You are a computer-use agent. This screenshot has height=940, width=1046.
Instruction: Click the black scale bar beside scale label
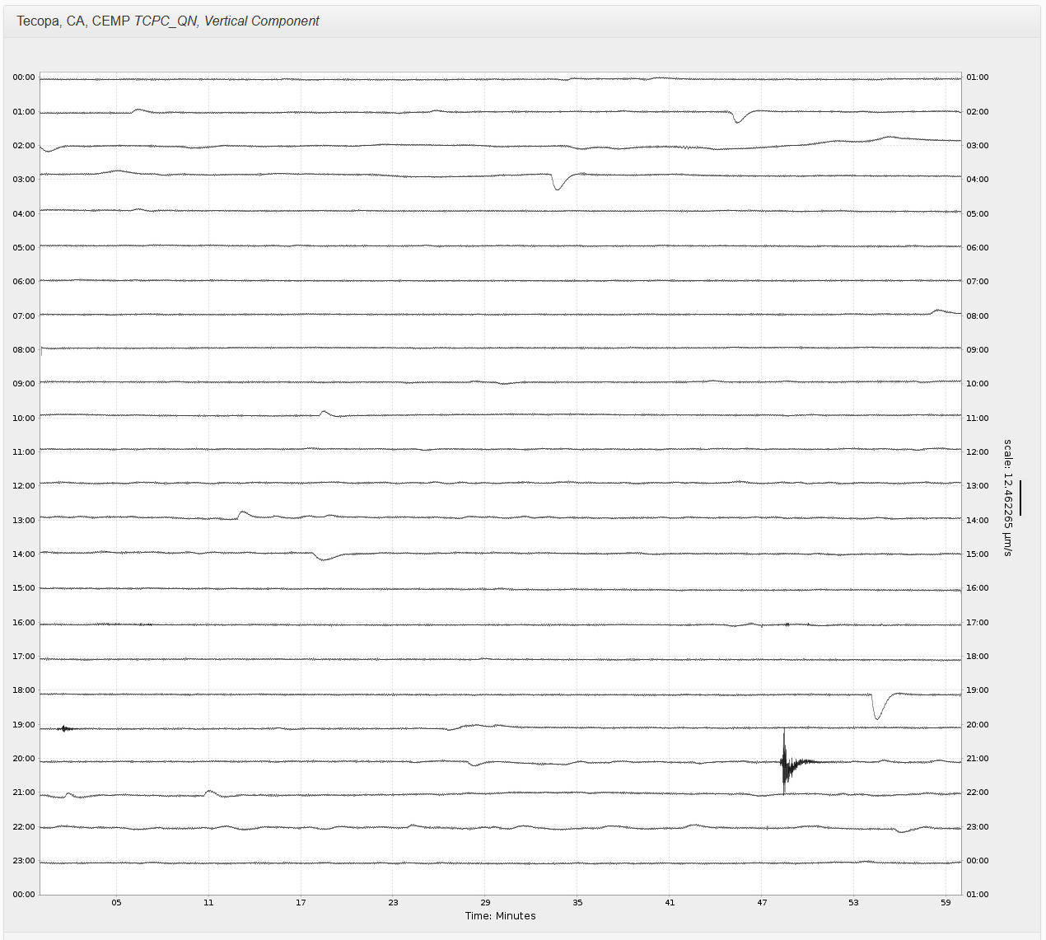pos(1020,498)
